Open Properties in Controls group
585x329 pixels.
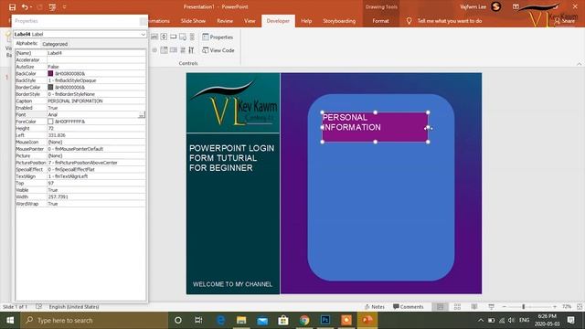click(218, 37)
